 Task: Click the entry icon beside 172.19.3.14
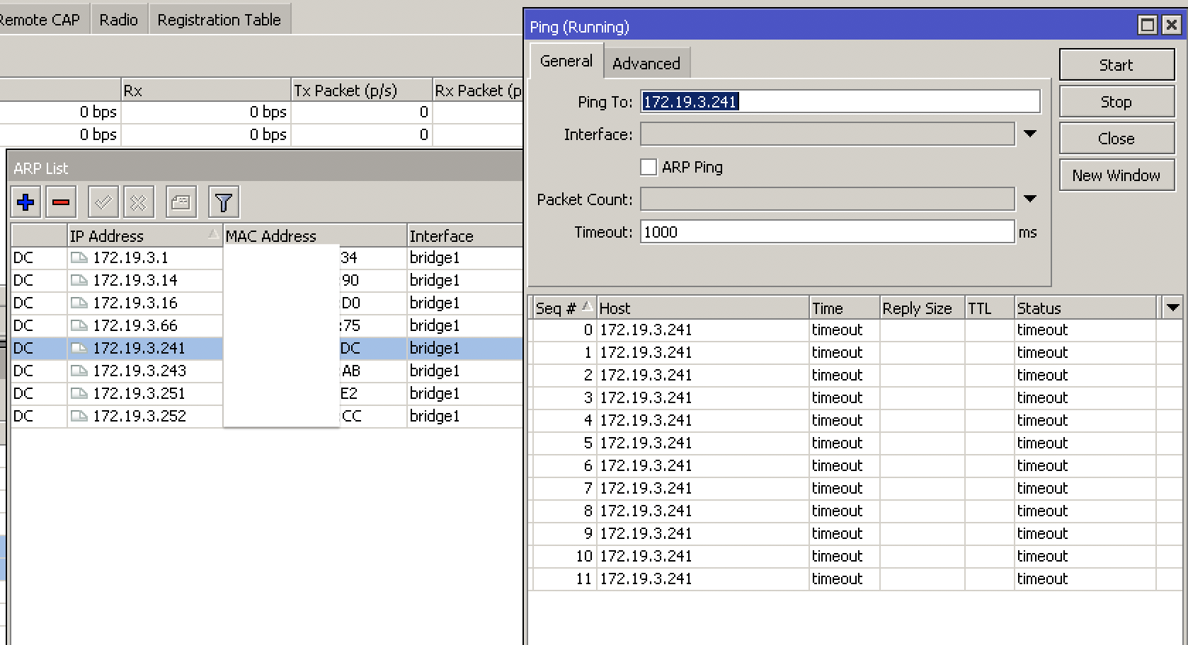[x=79, y=280]
